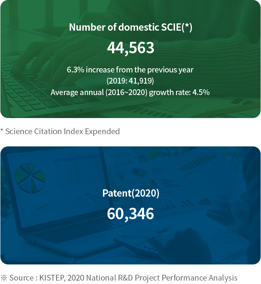
Task: Click the word 'Expended' in the footnote
Action: pyautogui.click(x=103, y=131)
